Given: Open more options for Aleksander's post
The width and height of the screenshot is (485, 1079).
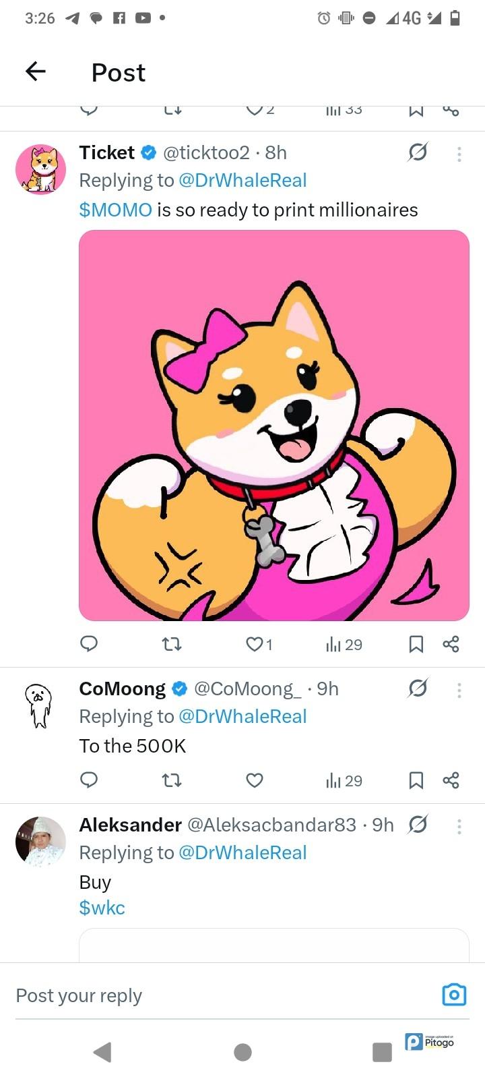Looking at the screenshot, I should click(x=459, y=826).
